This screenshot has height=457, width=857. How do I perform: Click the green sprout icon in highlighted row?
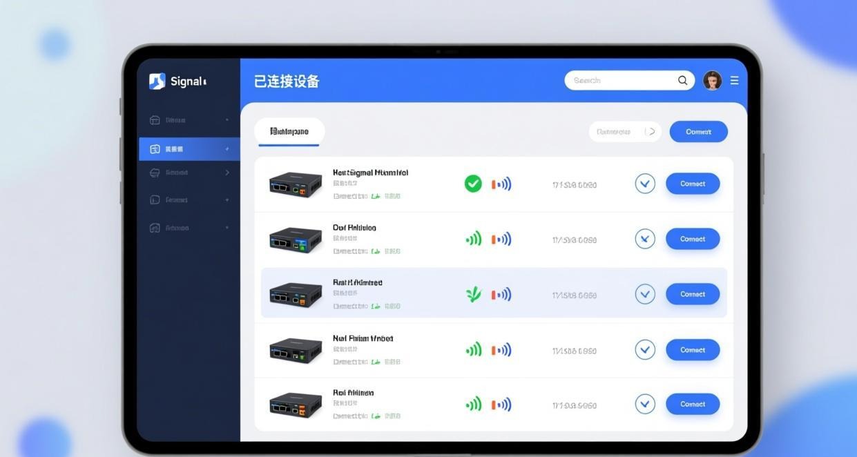pos(473,295)
